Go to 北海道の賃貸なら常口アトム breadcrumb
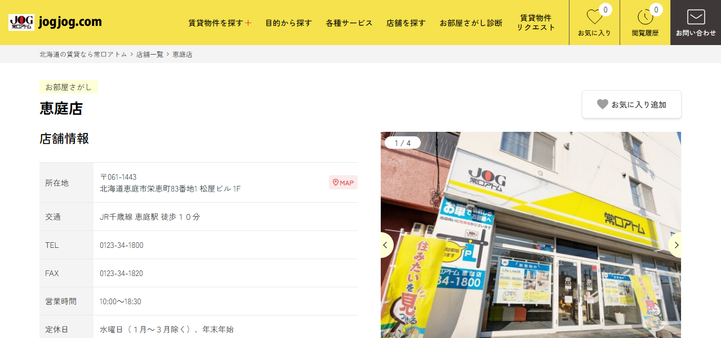The width and height of the screenshot is (721, 338). click(x=83, y=54)
